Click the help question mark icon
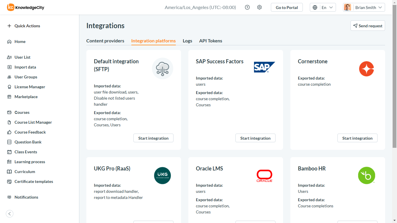 (247, 7)
